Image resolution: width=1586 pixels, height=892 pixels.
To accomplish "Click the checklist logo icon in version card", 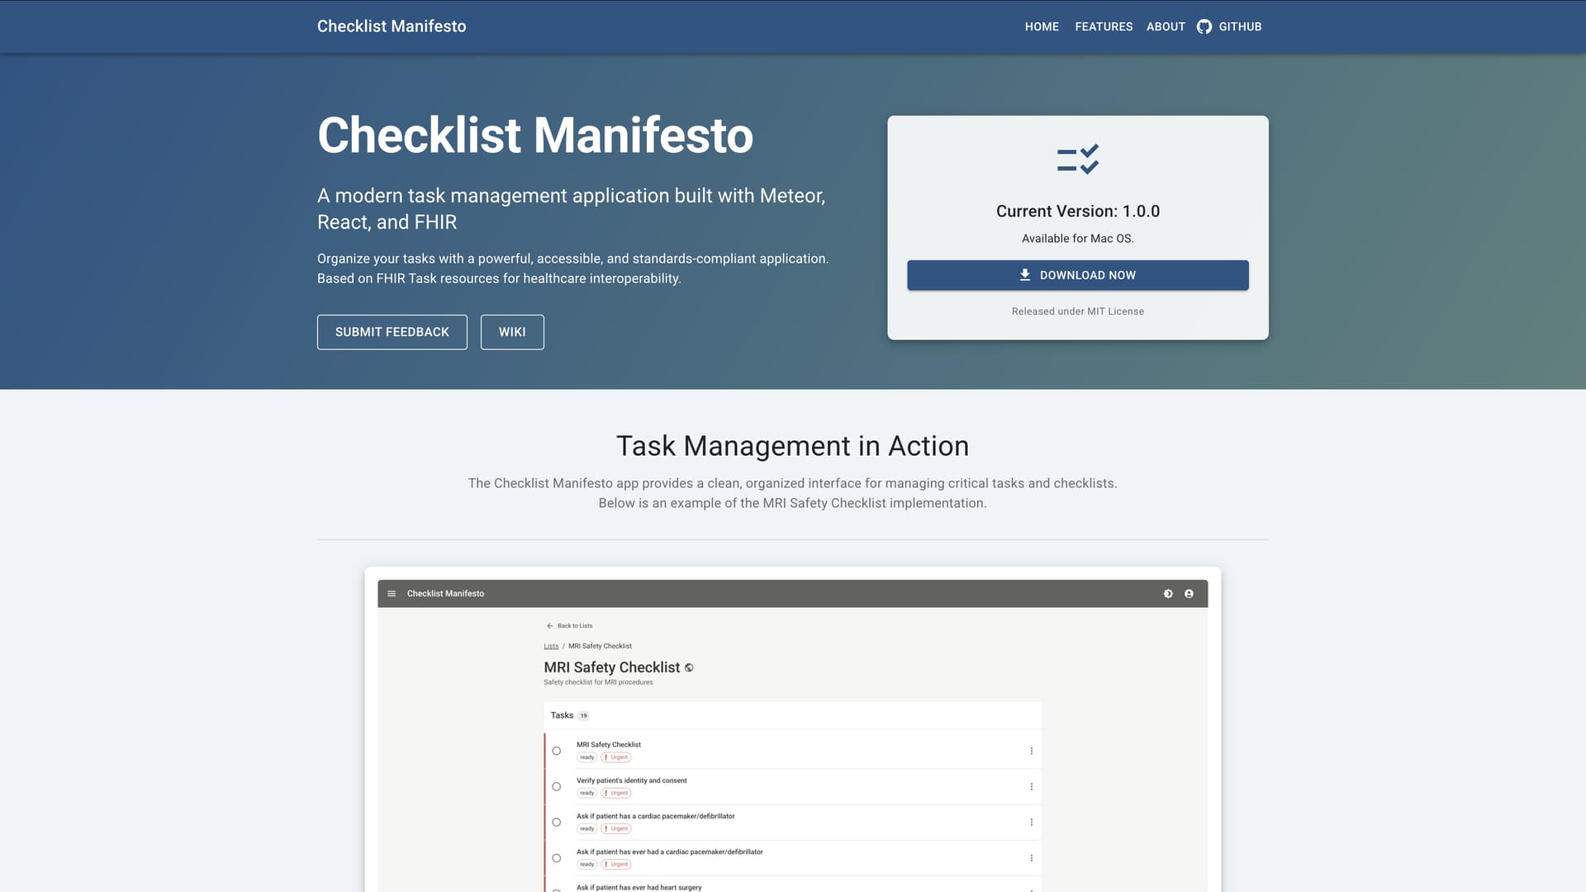I will pyautogui.click(x=1078, y=159).
